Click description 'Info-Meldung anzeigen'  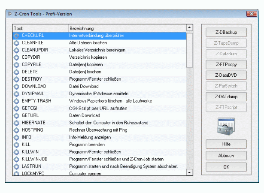point(90,137)
